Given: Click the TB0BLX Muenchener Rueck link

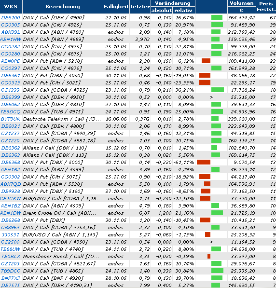Looking at the screenshot, I should coord(11,257).
